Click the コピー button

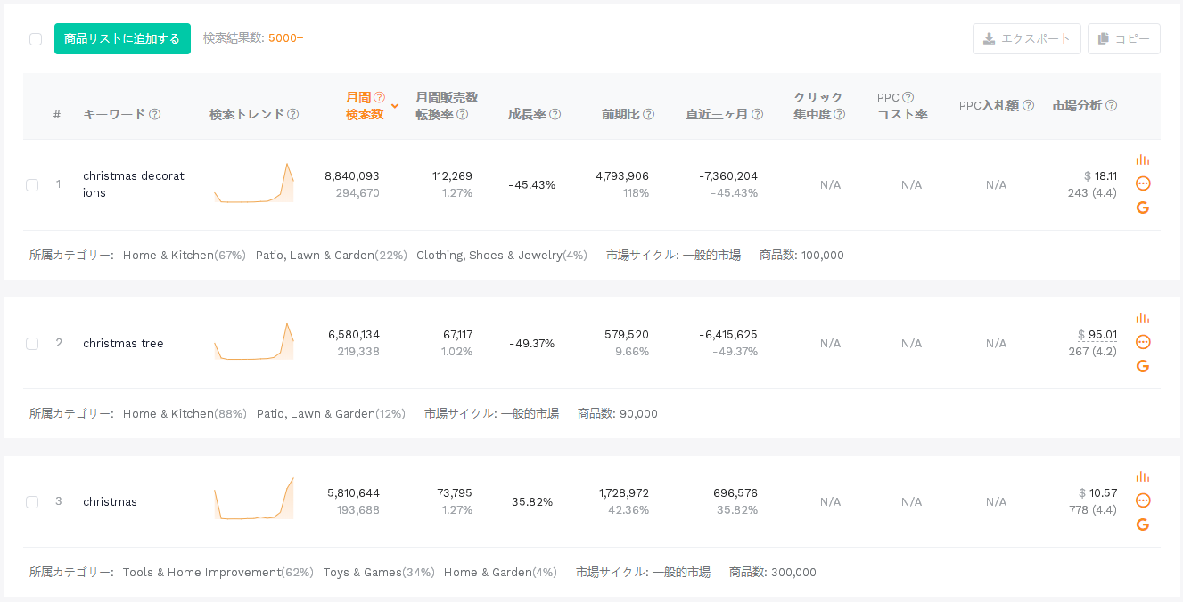(1123, 39)
